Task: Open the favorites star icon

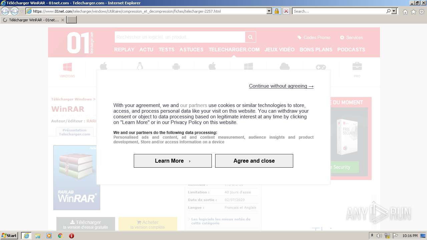Action: coord(413,12)
